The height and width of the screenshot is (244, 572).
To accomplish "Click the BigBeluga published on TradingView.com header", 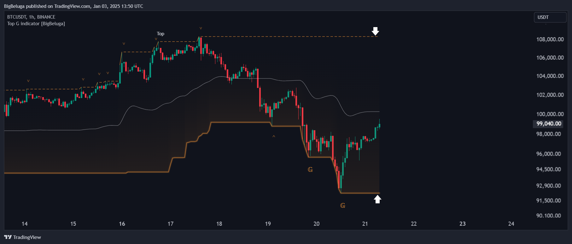I will 73,6.
